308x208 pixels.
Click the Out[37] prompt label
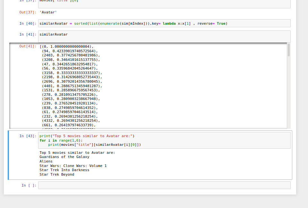pos(28,12)
